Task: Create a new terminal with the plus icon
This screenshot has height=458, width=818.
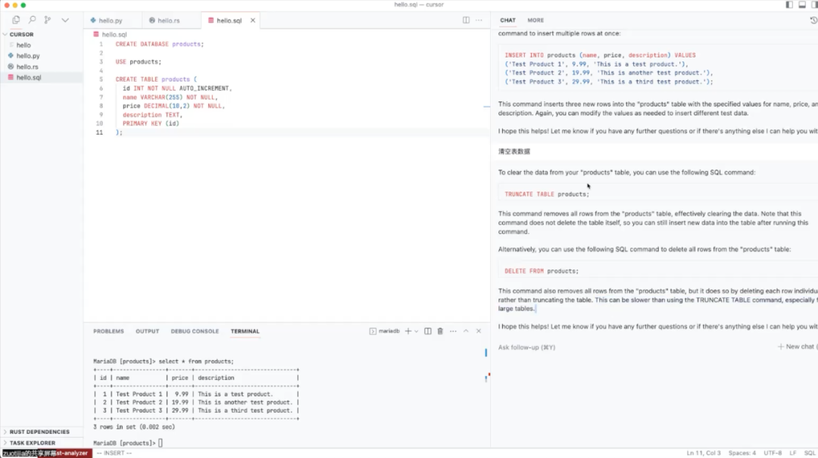Action: [x=408, y=331]
